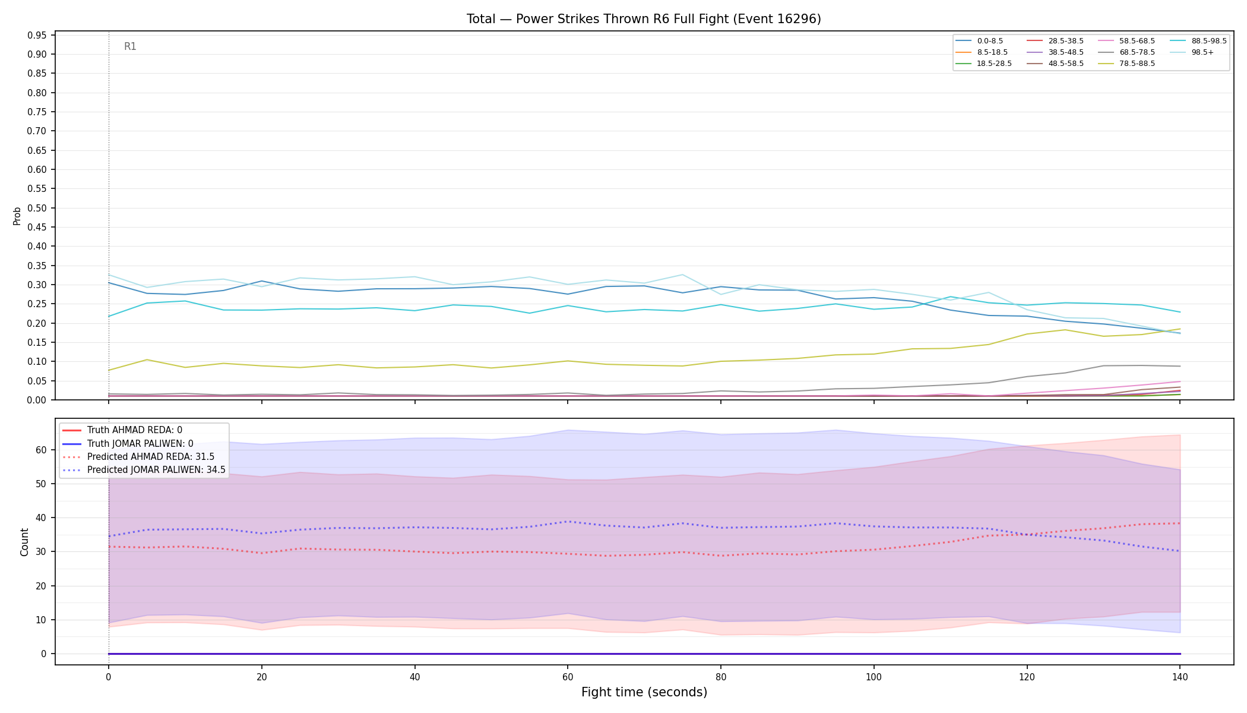Click the 120 tick on time axis

point(1027,677)
